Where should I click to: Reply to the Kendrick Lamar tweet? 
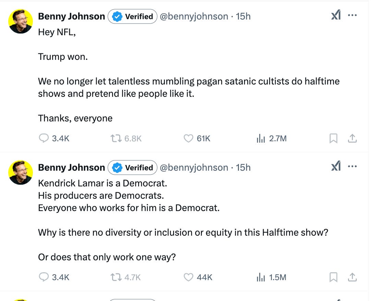(44, 277)
